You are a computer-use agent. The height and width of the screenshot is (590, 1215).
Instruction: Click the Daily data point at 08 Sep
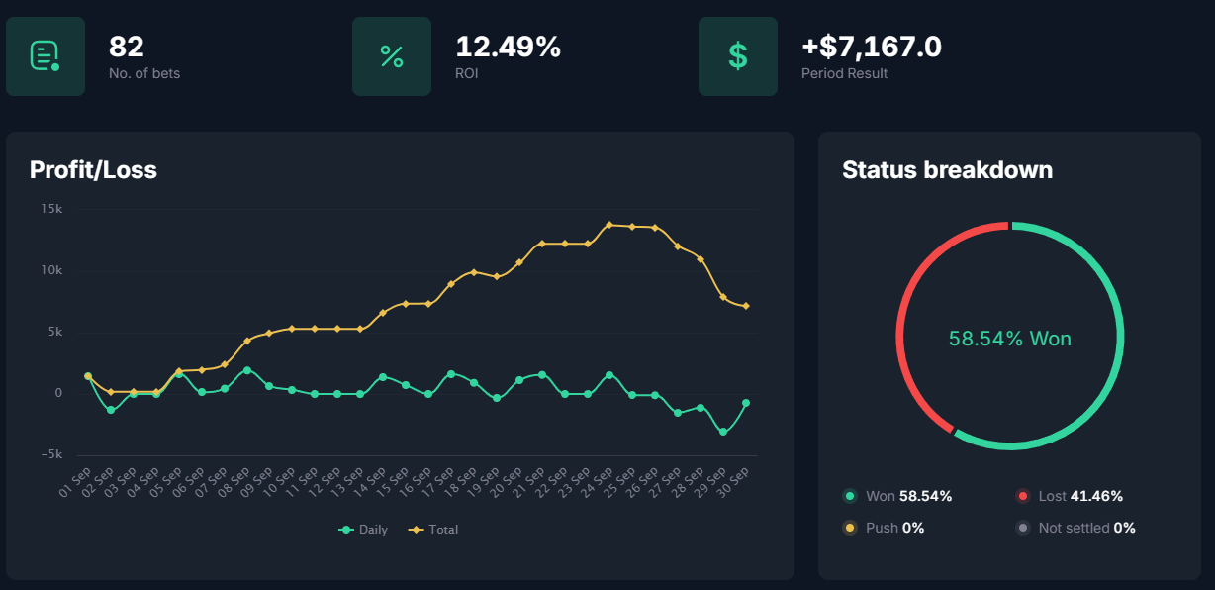pos(247,370)
